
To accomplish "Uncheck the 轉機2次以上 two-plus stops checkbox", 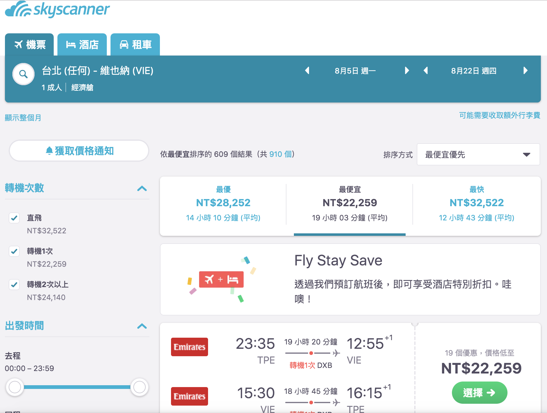I will (x=14, y=285).
